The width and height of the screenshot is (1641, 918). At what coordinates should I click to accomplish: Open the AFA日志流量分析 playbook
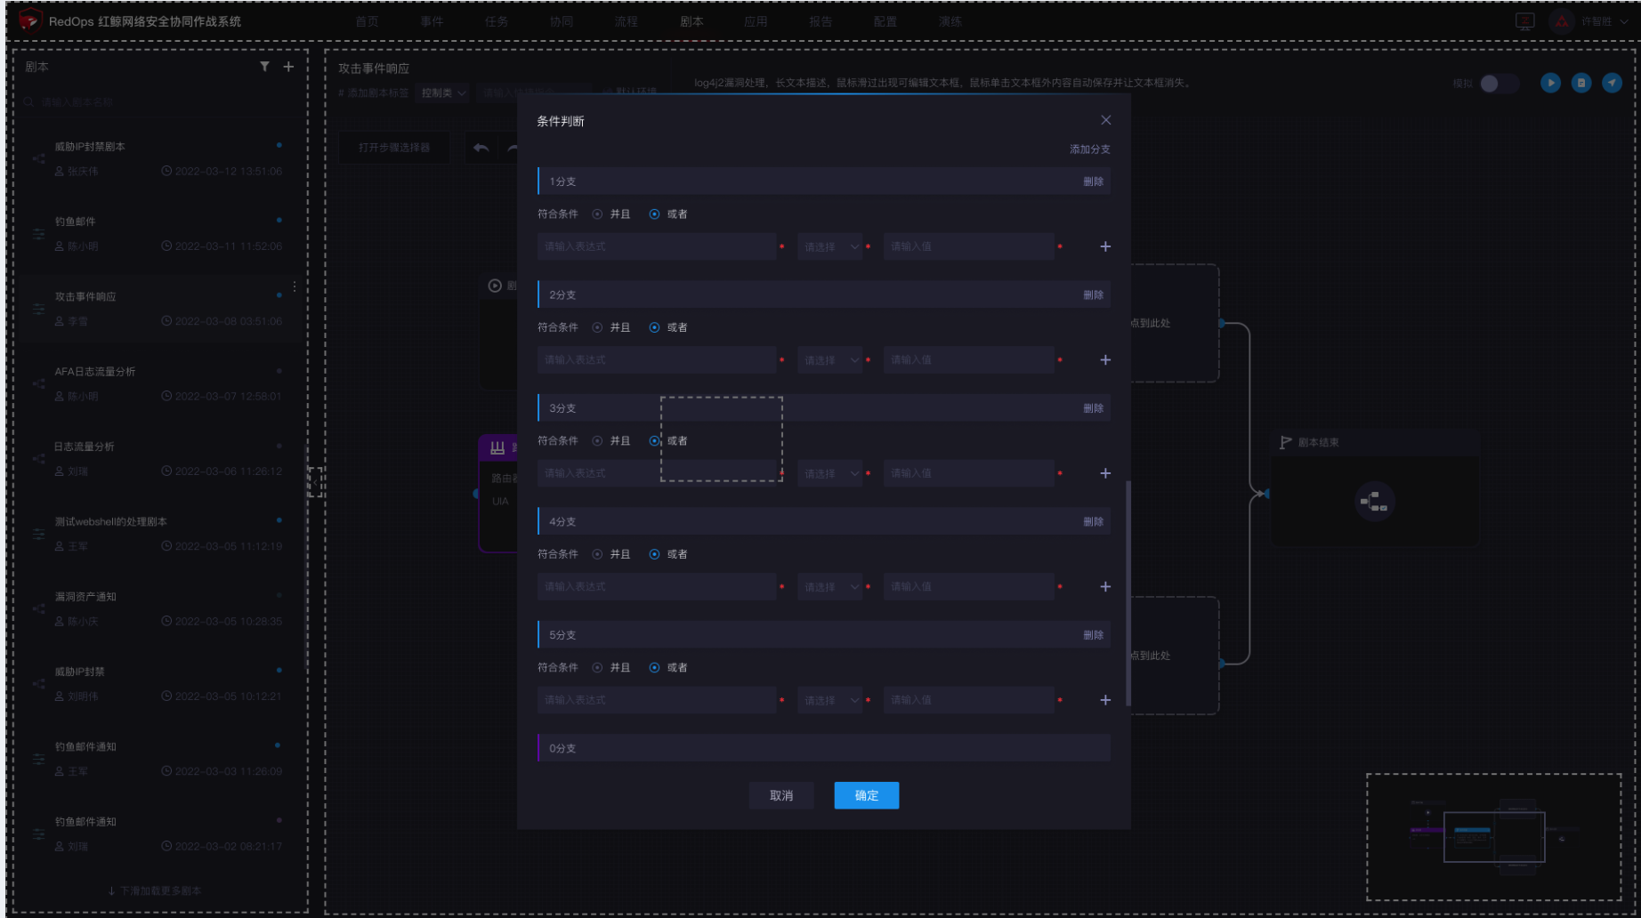click(160, 383)
